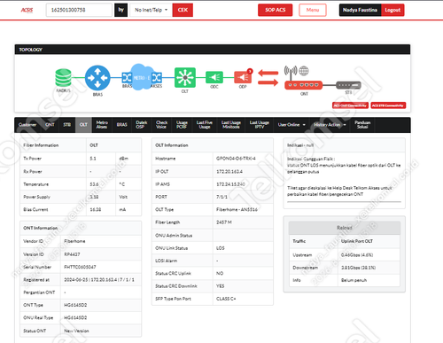Click the TOPOLOGY panel header

click(x=213, y=50)
